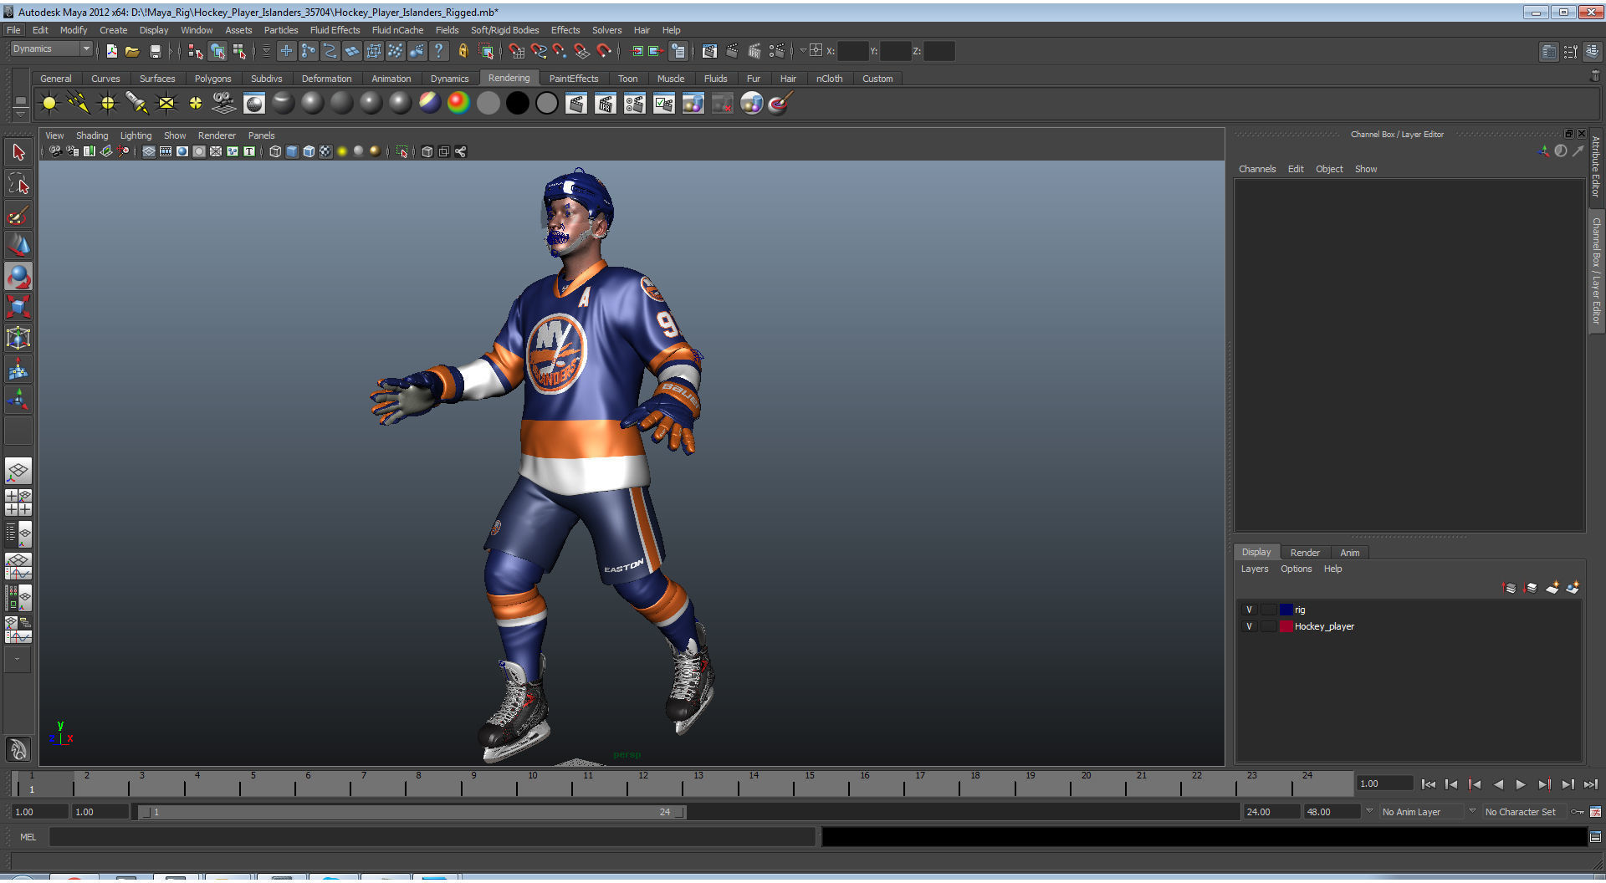Click the blue color swatch of the rig layer
Screen dimensions: 1606x883
pos(1286,610)
